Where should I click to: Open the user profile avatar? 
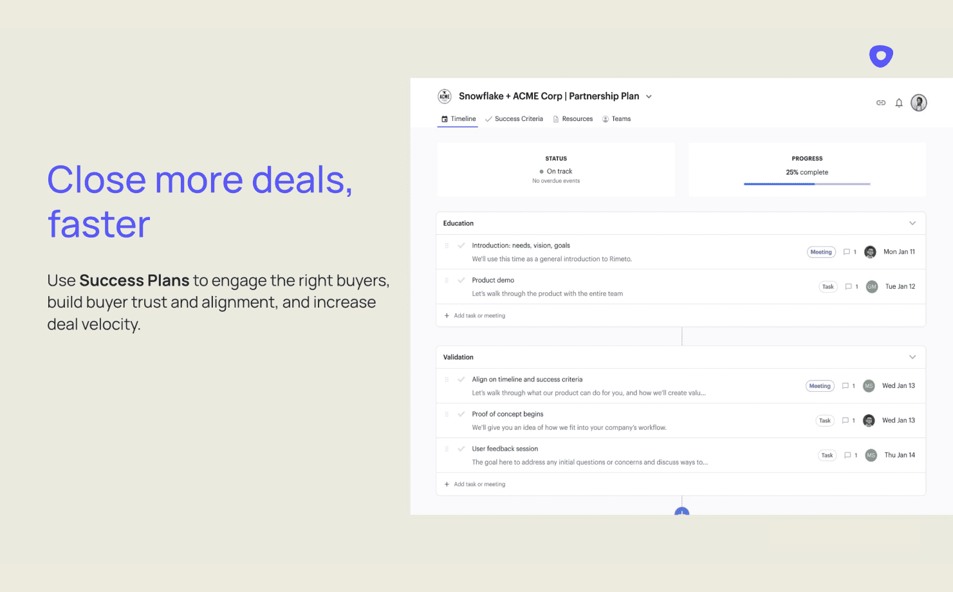pos(919,103)
